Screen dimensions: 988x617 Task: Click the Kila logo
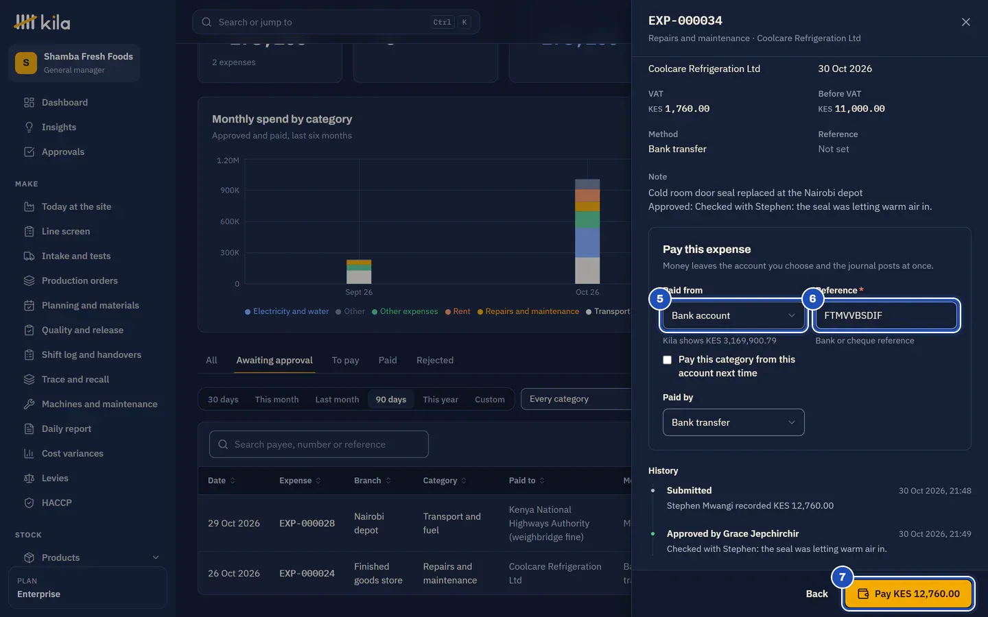point(43,23)
